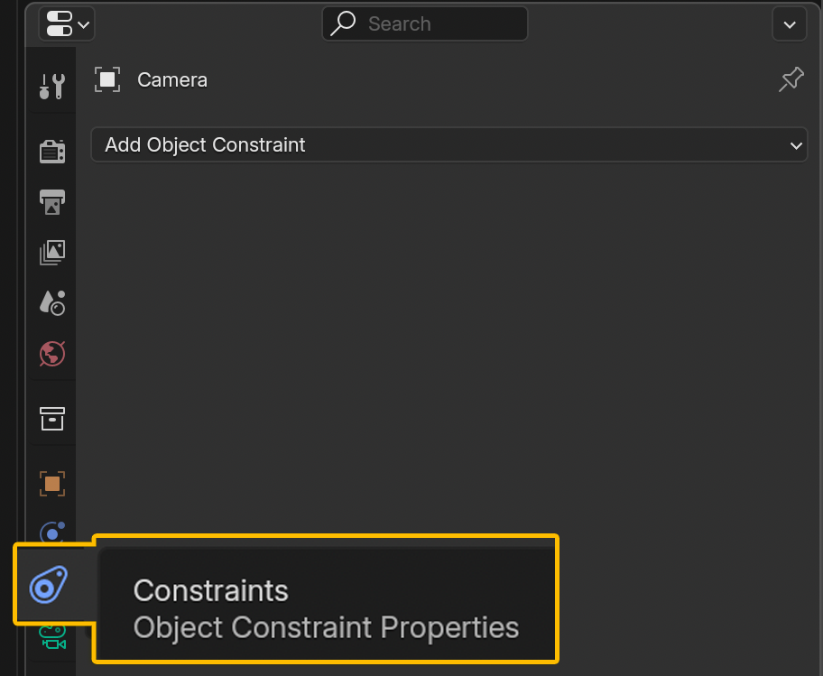Expand the options chevron beside the search bar
The width and height of the screenshot is (823, 676).
point(790,24)
